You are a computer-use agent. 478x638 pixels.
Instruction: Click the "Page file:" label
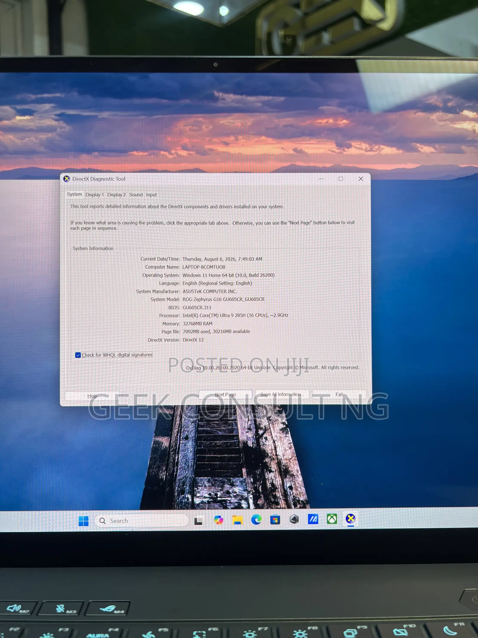coord(171,332)
